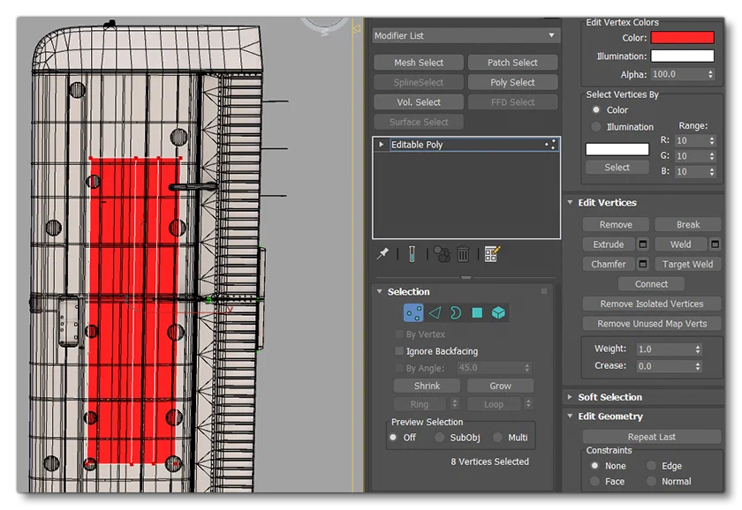Toggle Show End Result icon
Viewport: 742px width, 510px height.
pos(412,254)
